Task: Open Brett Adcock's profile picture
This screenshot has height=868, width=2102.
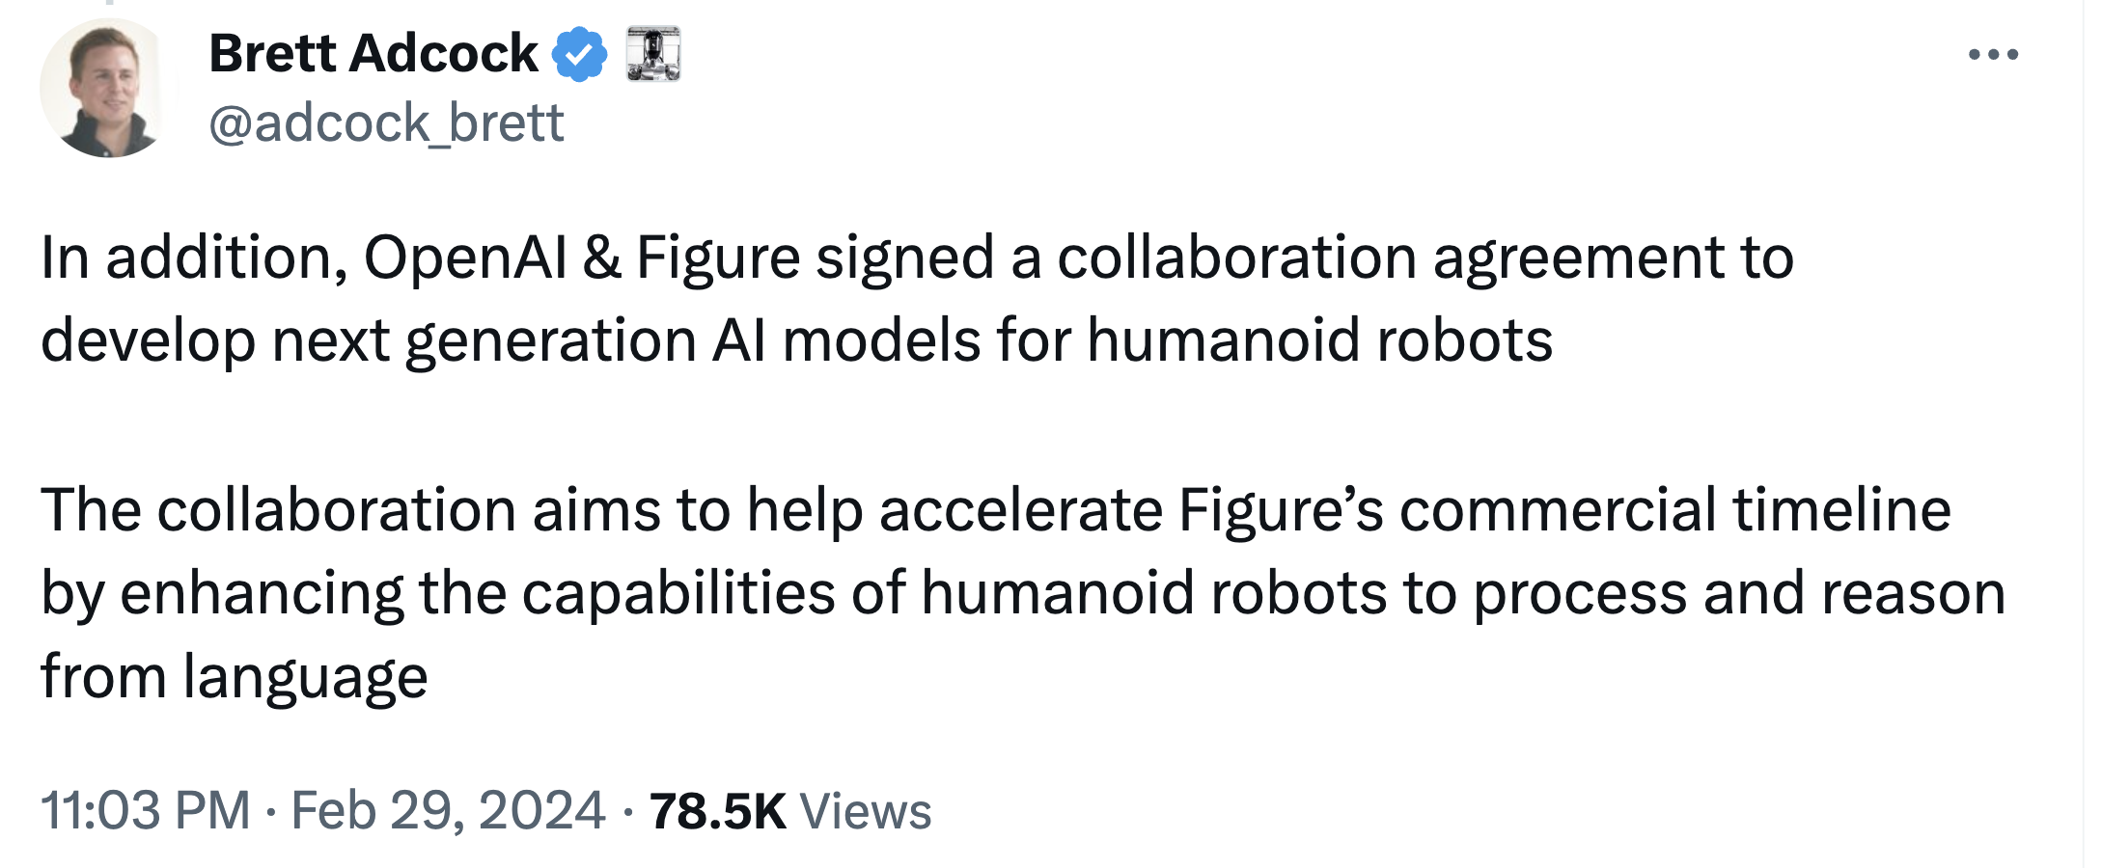Action: click(x=108, y=87)
